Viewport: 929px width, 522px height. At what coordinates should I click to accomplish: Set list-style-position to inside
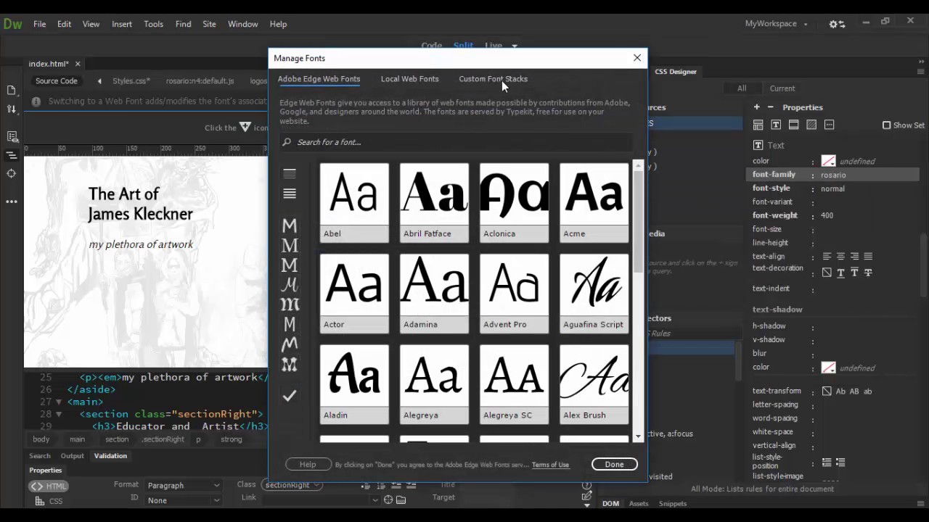click(827, 463)
